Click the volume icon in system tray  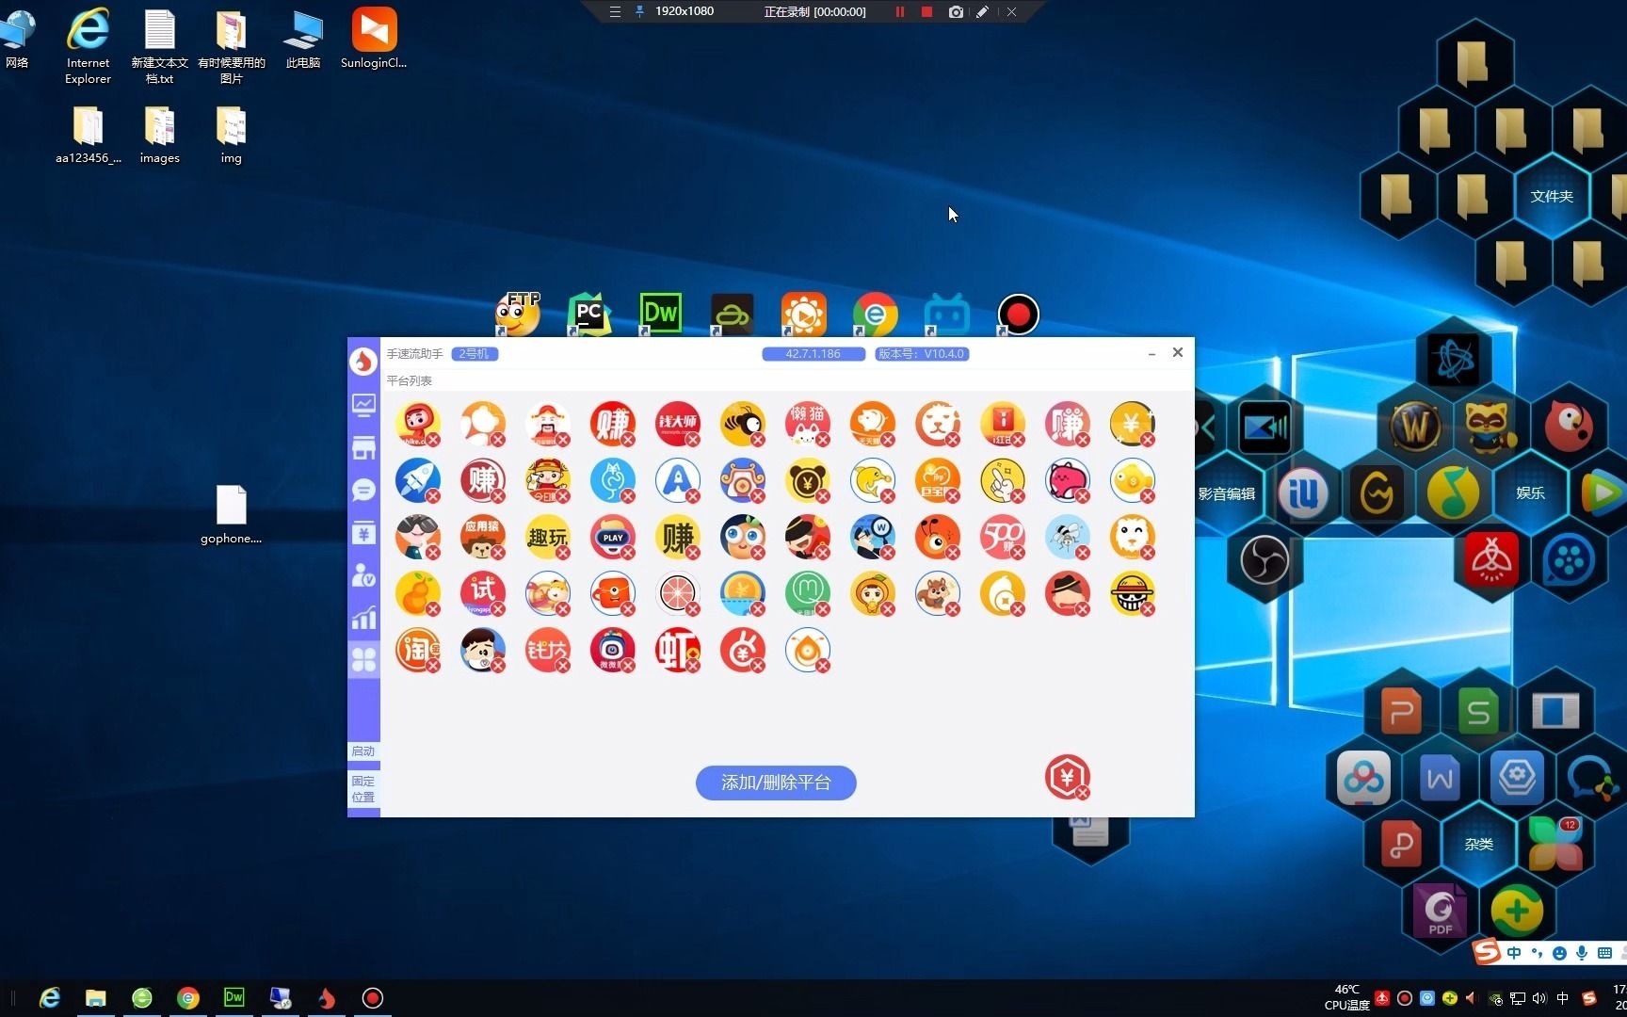click(1539, 998)
